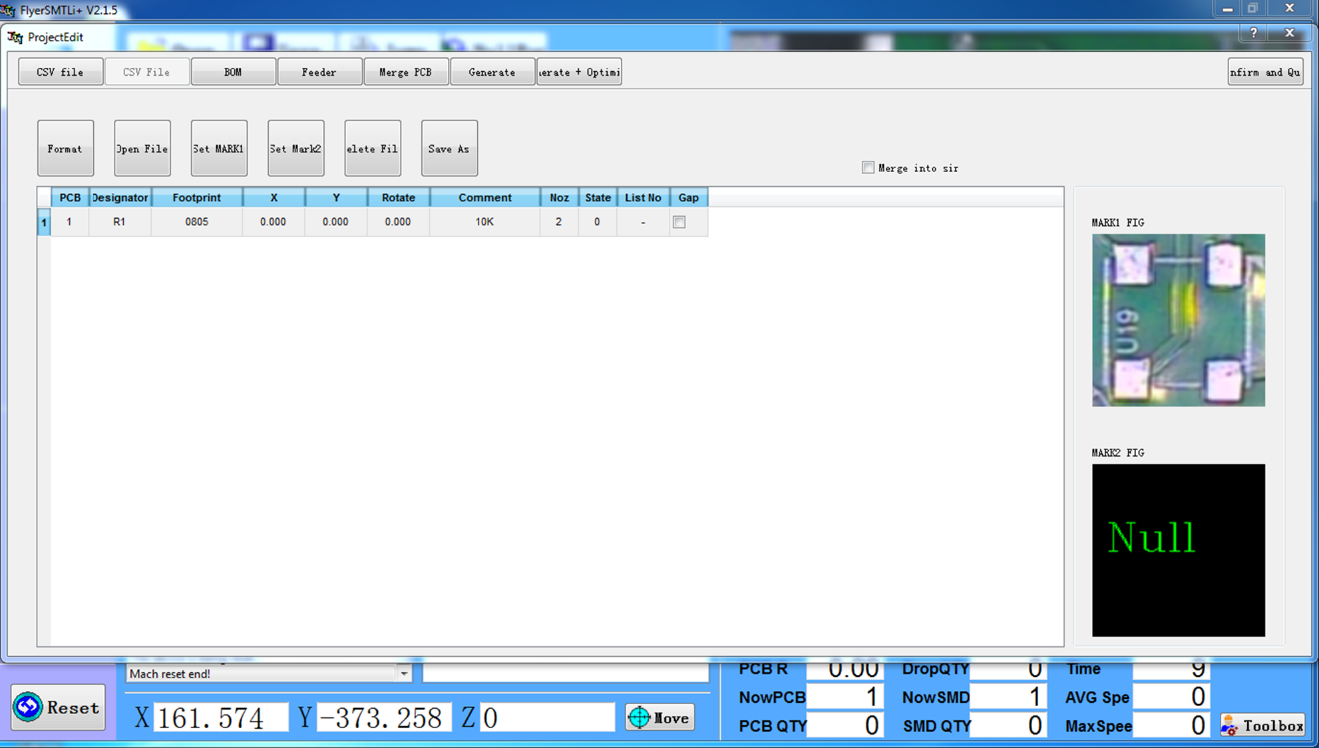1319x748 pixels.
Task: Click the Reset button with blue icon
Action: point(58,707)
